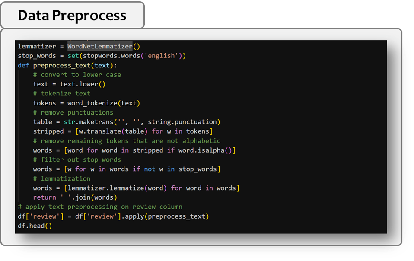
Task: Click the stop_words variable on line two
Action: tap(37, 56)
